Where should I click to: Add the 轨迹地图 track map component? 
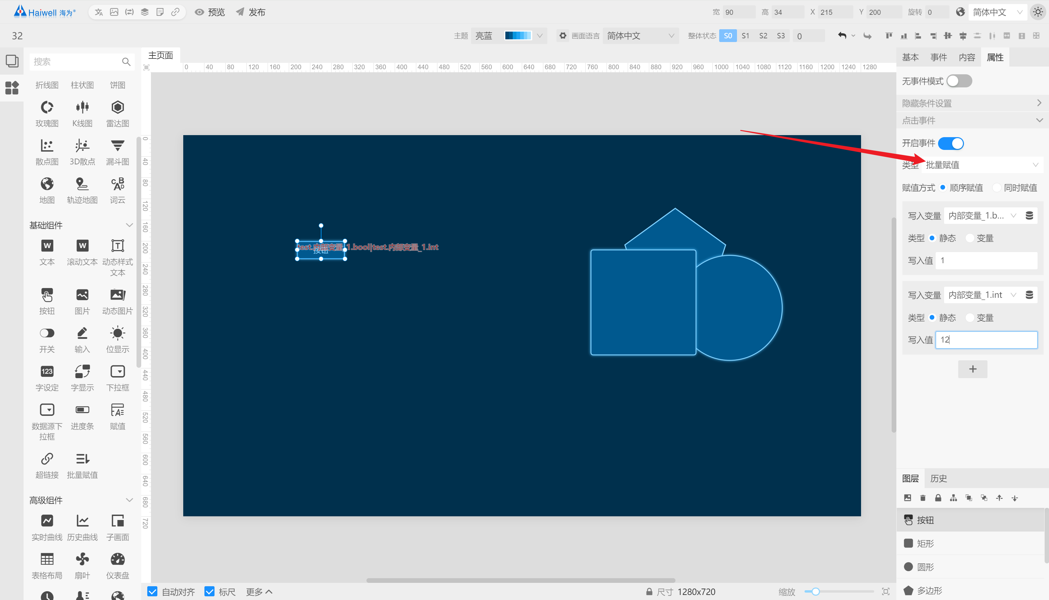tap(82, 190)
